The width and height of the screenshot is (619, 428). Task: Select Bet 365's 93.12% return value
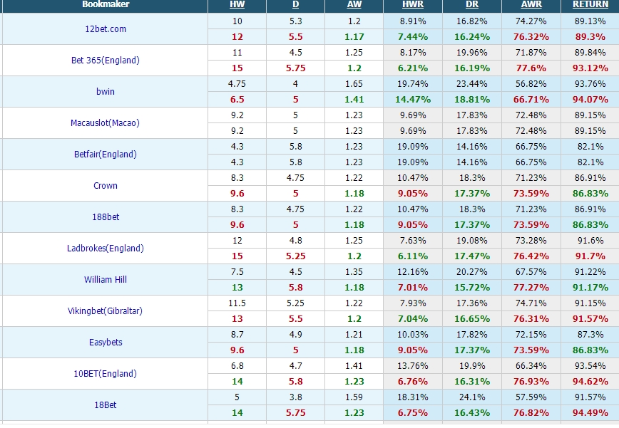click(x=590, y=68)
